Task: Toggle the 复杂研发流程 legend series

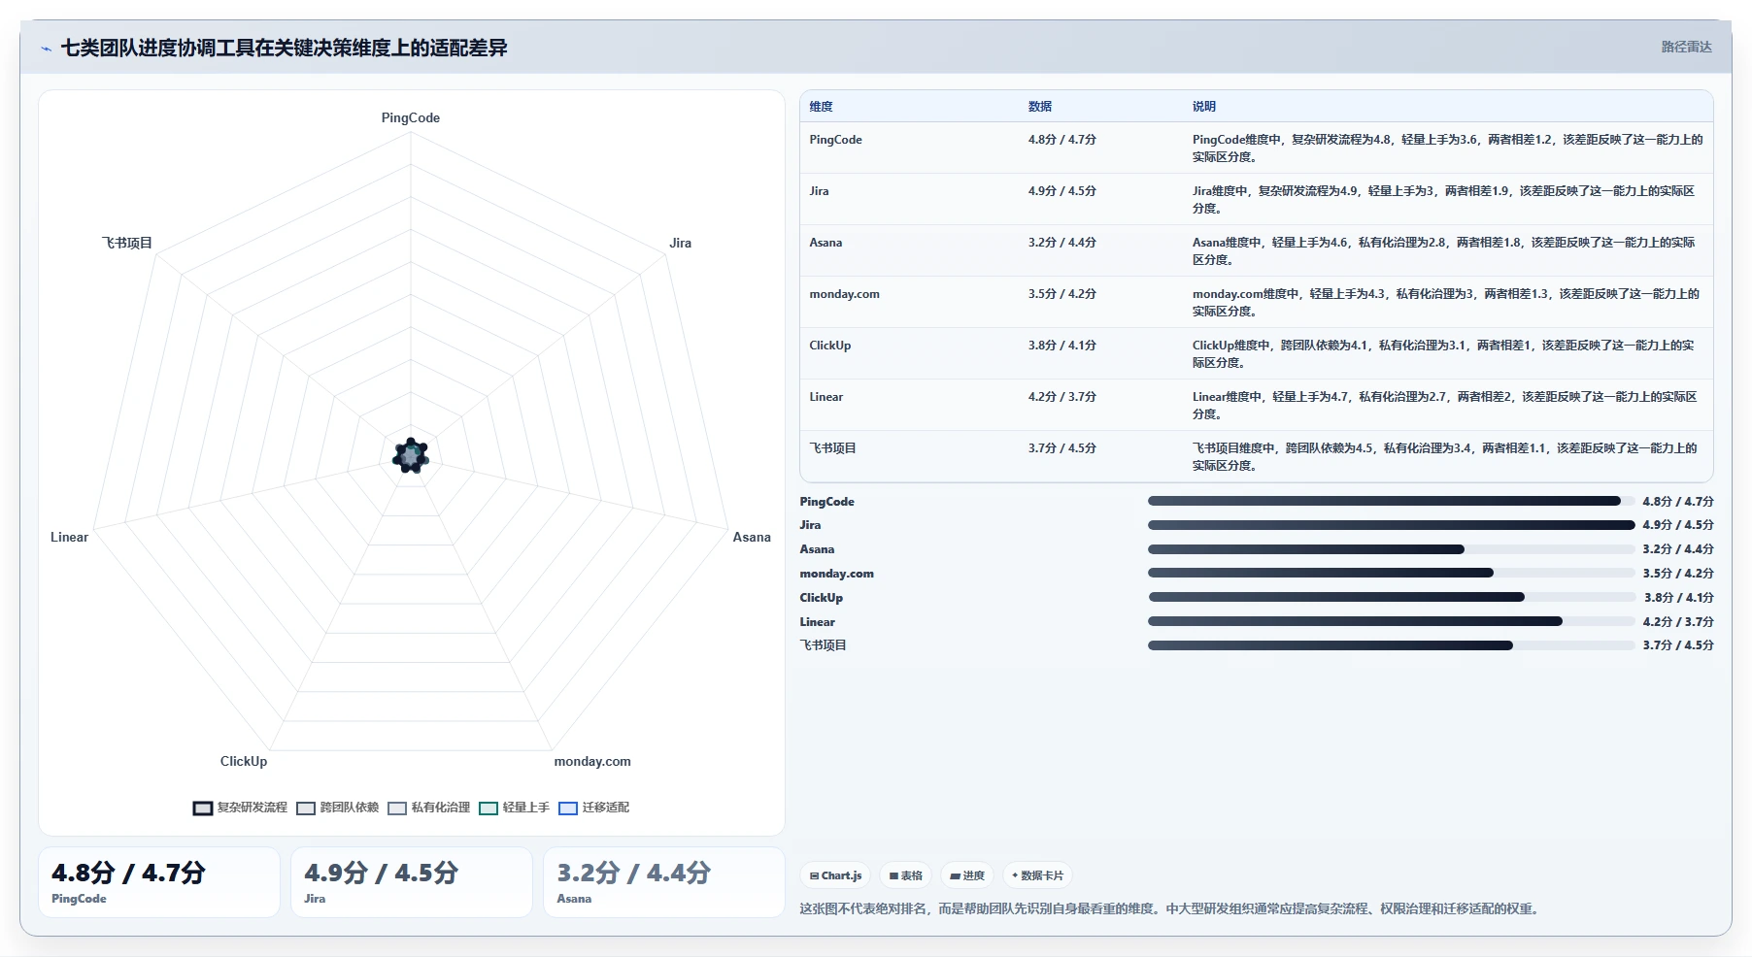Action: pyautogui.click(x=240, y=808)
